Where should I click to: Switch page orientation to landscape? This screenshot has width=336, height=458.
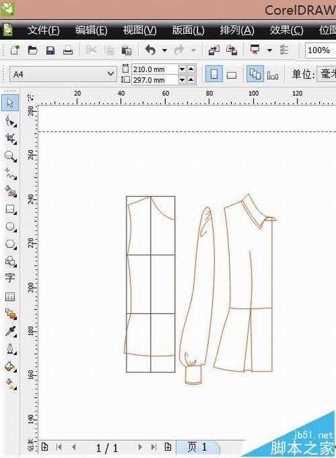pos(231,74)
